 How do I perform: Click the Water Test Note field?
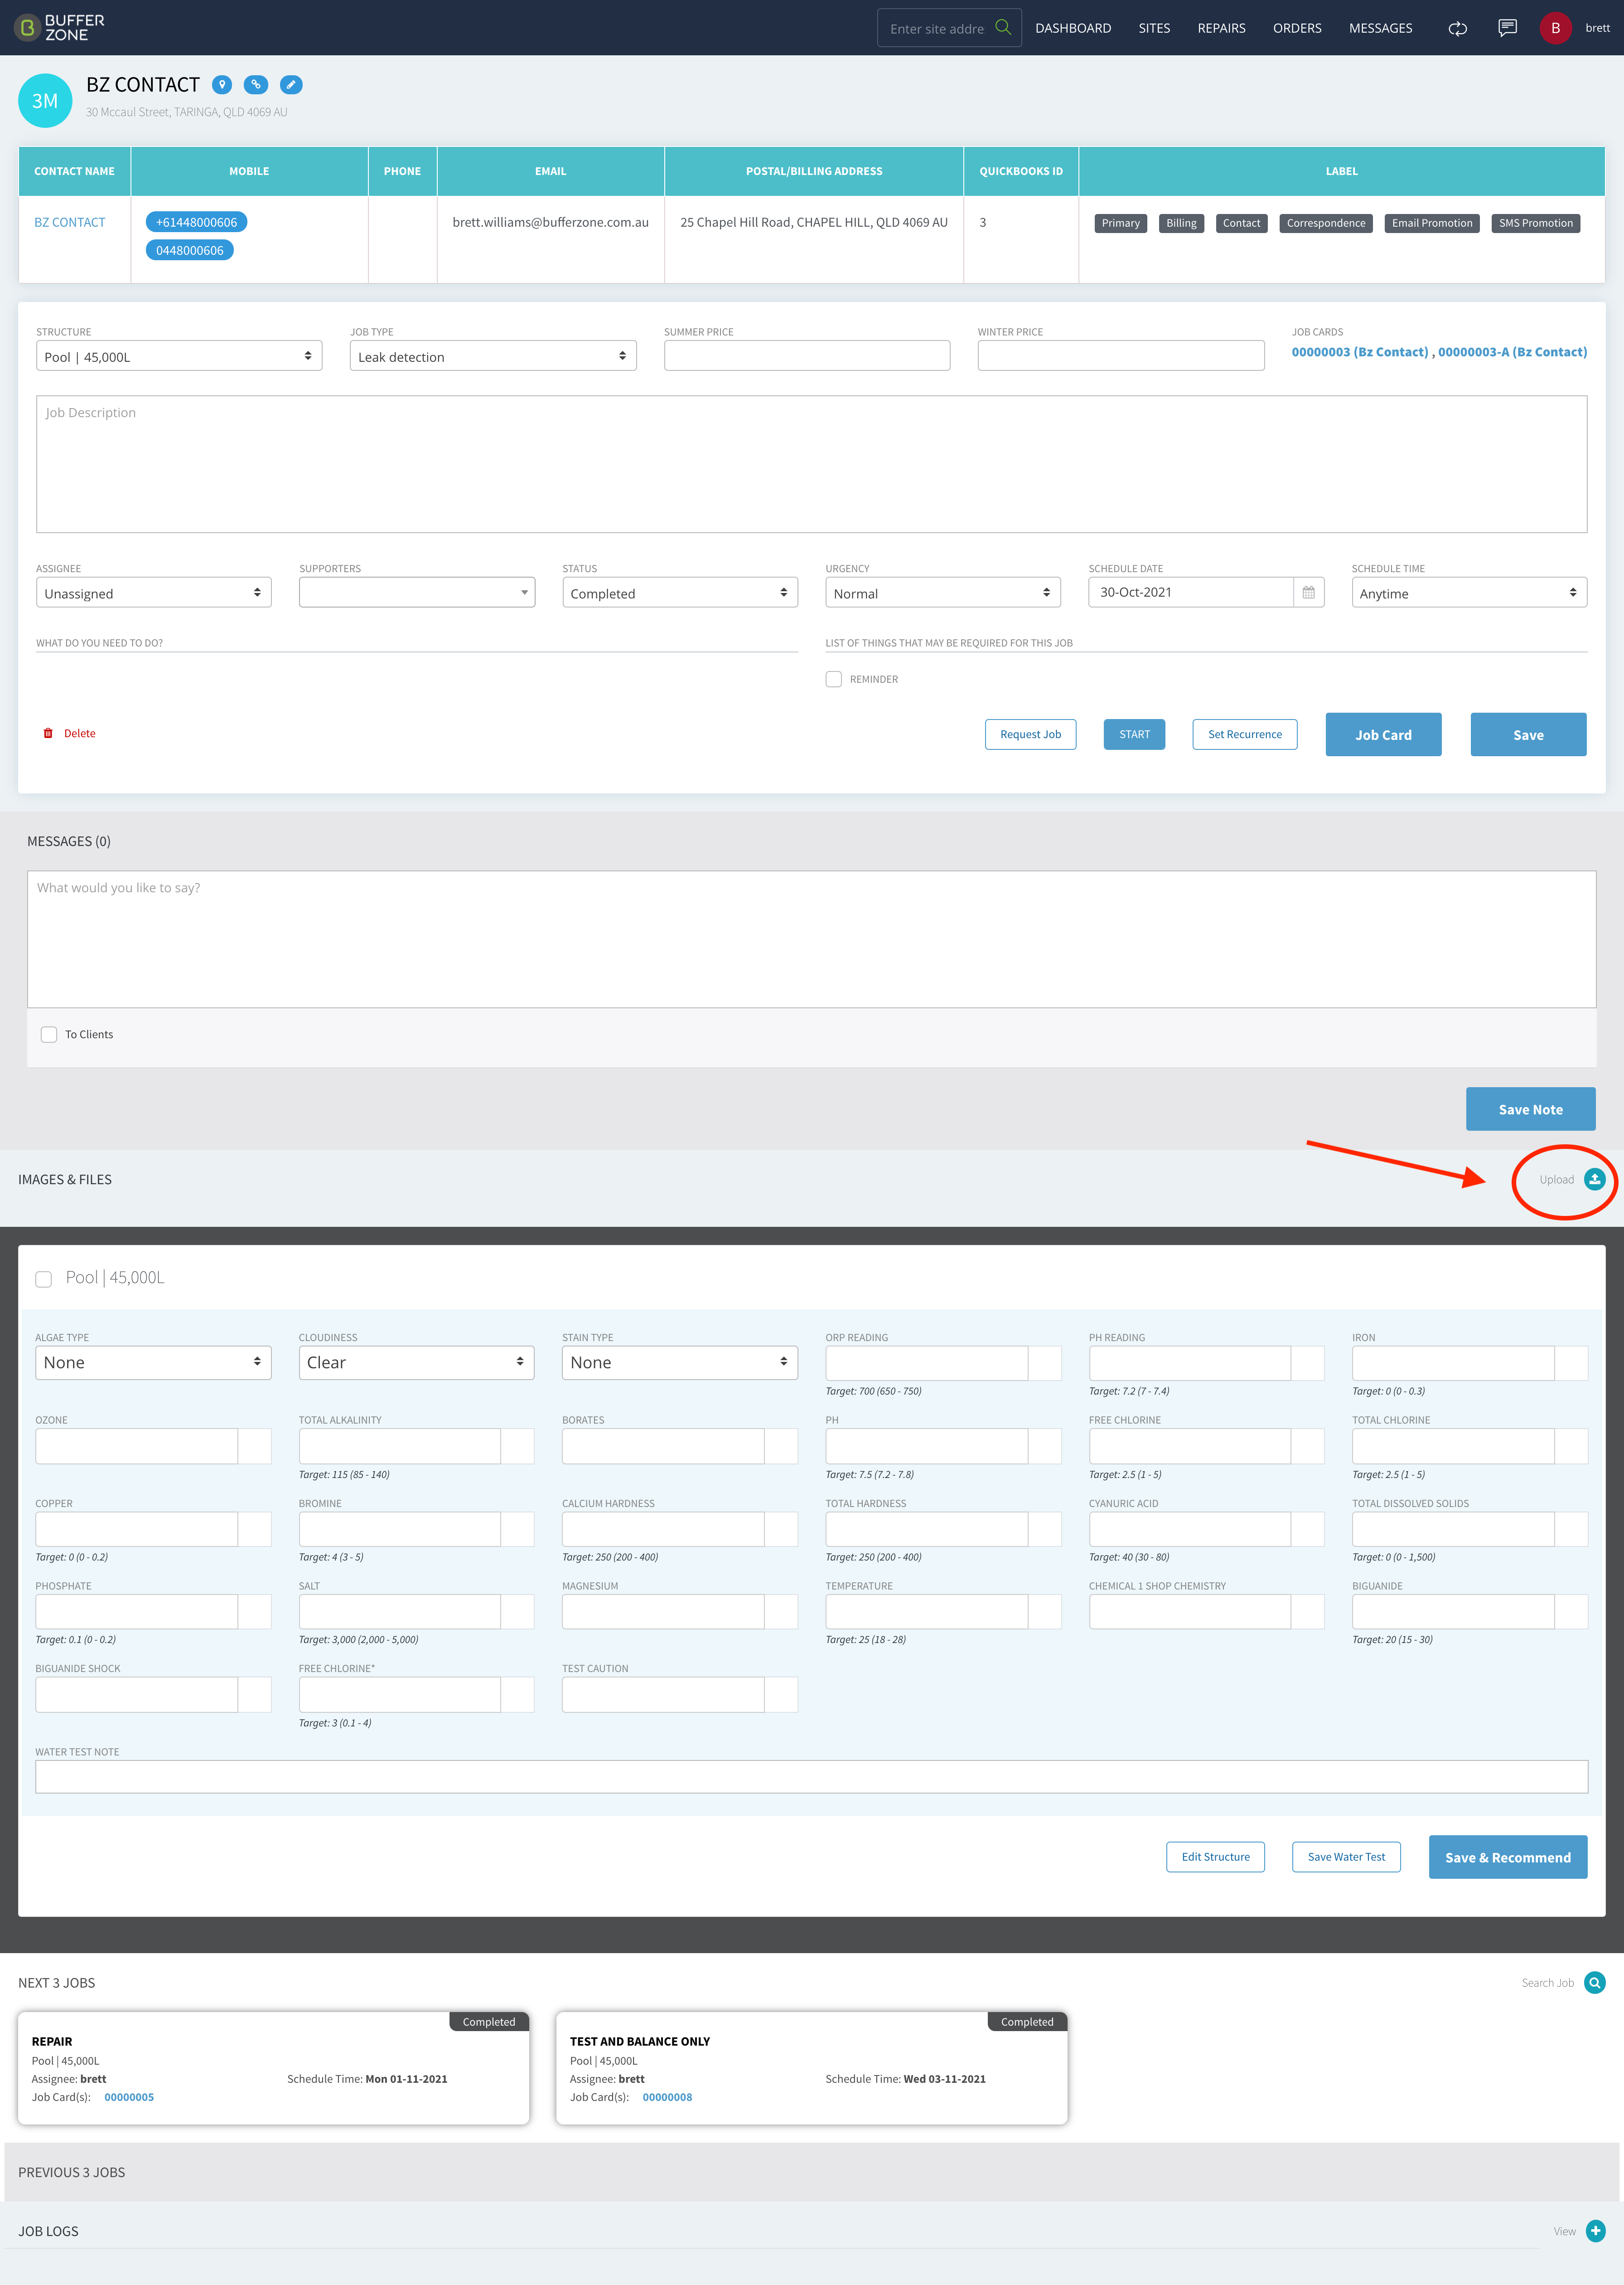click(811, 1777)
